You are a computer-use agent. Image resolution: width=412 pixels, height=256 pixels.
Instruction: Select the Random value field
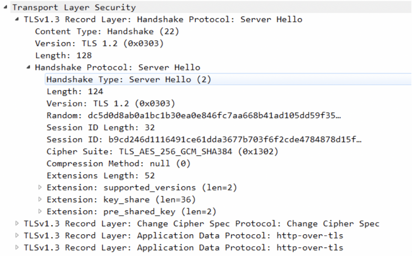click(x=161, y=115)
